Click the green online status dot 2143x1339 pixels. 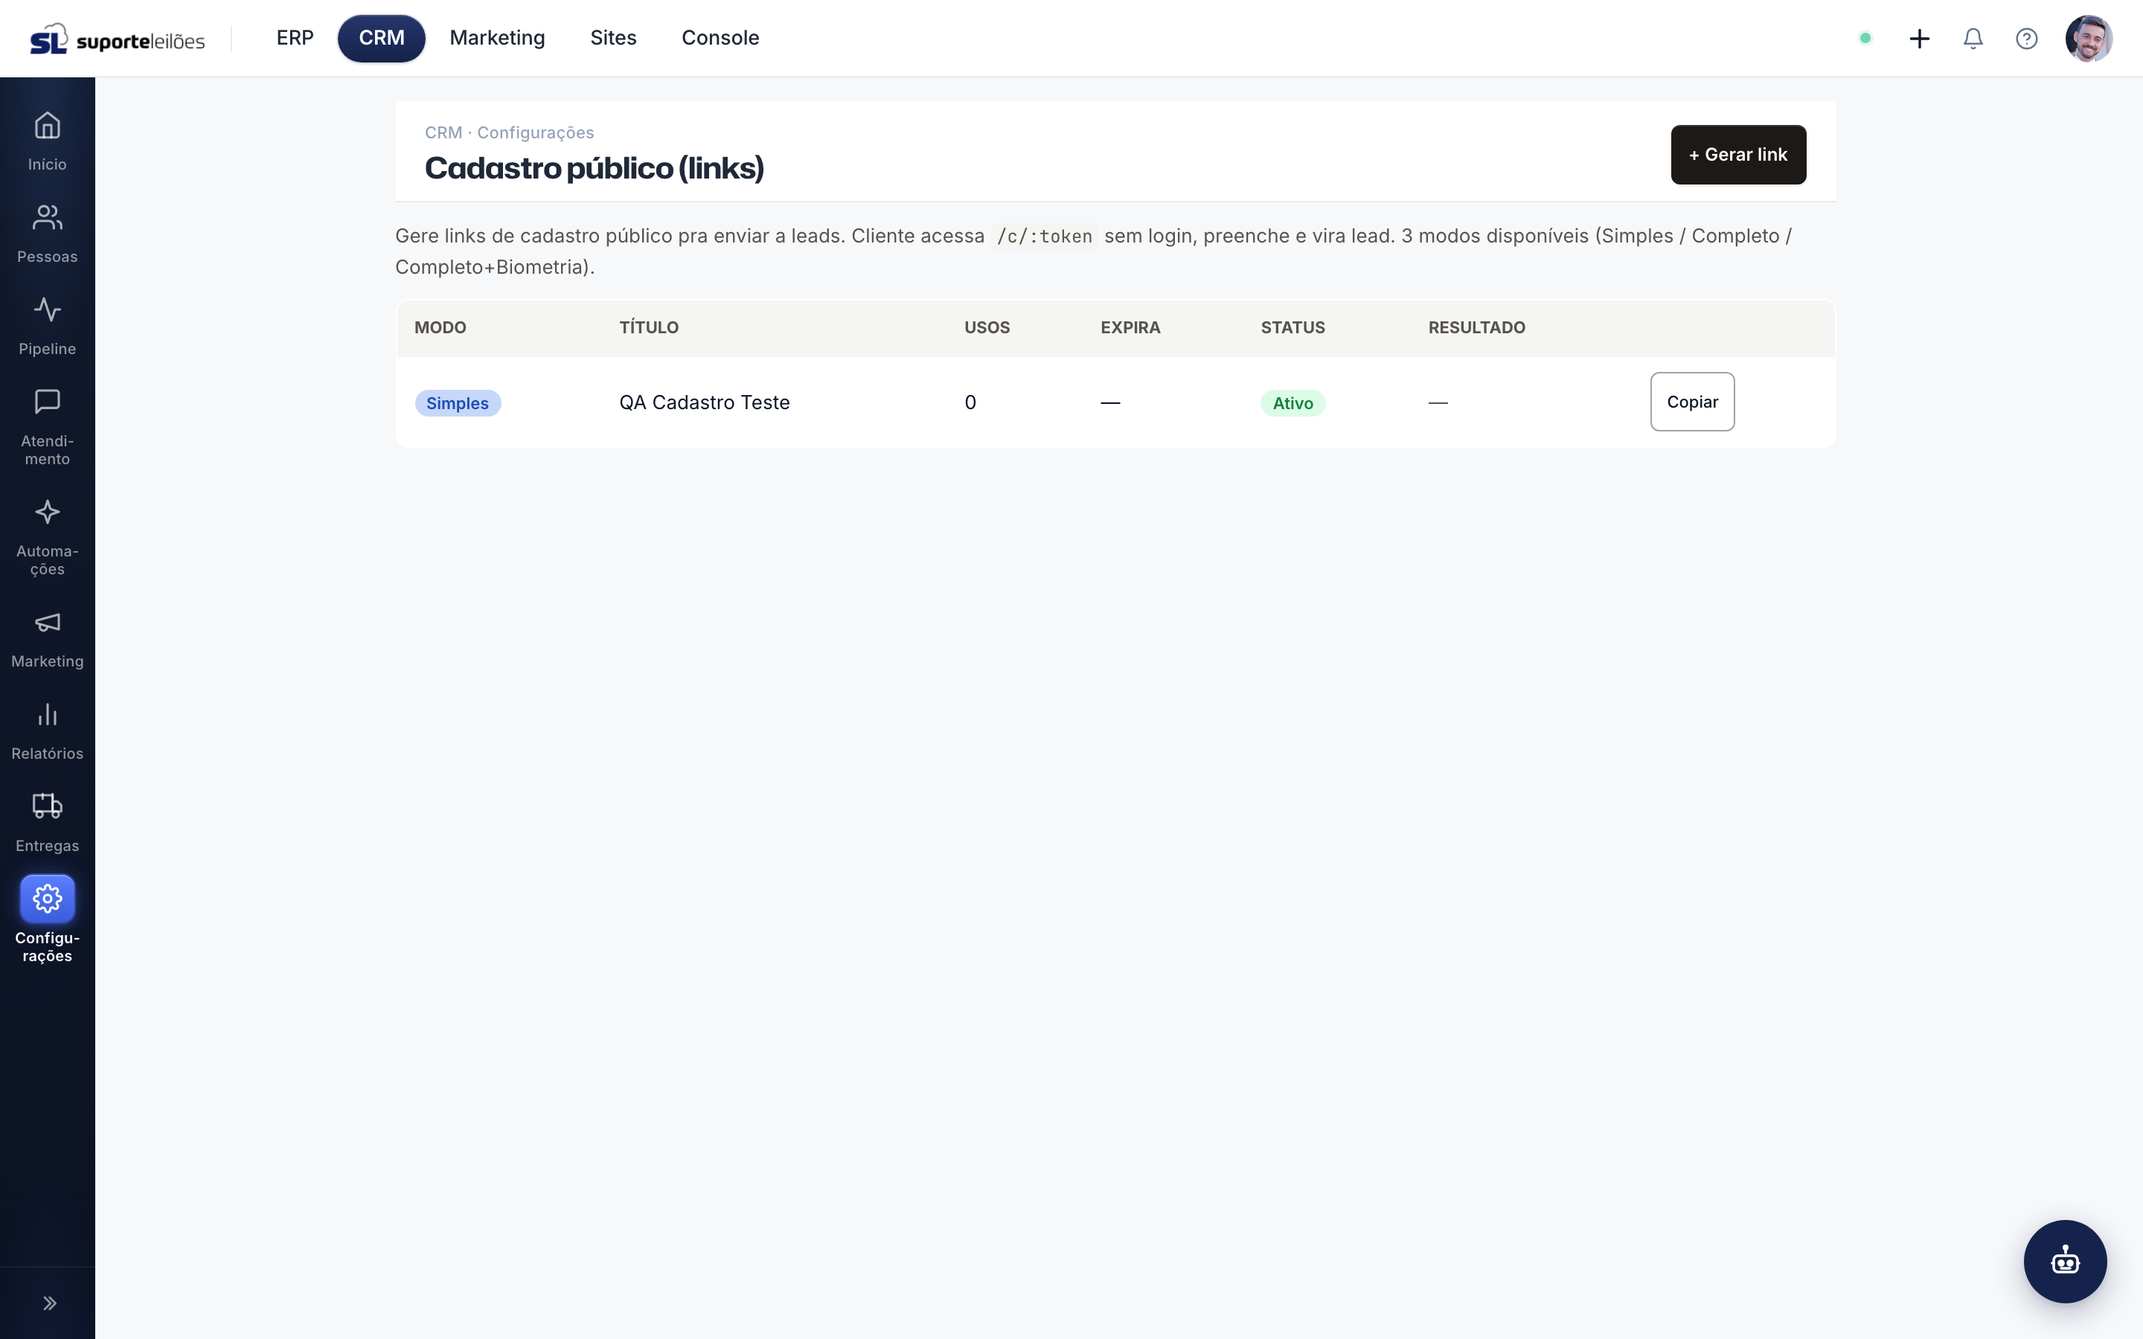(1865, 38)
